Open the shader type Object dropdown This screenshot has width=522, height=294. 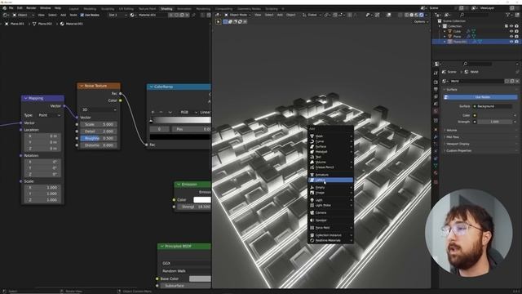pos(23,15)
